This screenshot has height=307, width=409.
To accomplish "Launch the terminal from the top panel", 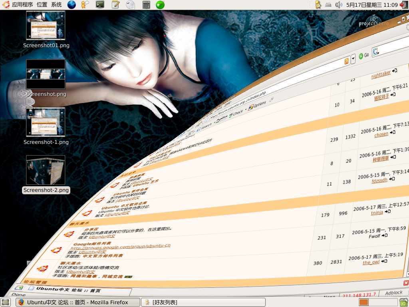I will pyautogui.click(x=100, y=4).
